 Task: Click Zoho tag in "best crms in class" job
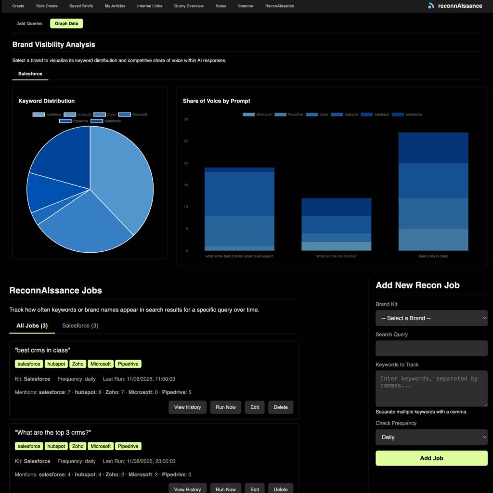(x=78, y=364)
